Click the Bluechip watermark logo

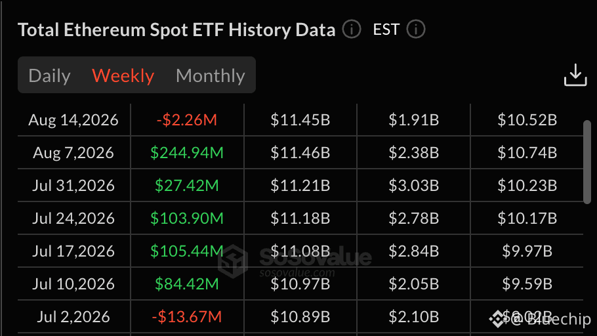point(497,319)
